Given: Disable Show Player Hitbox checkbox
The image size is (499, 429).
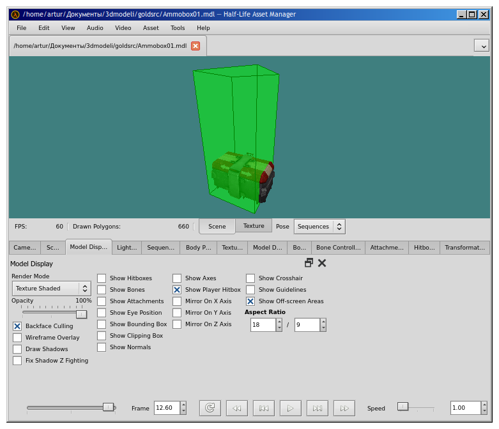Looking at the screenshot, I should click(177, 290).
